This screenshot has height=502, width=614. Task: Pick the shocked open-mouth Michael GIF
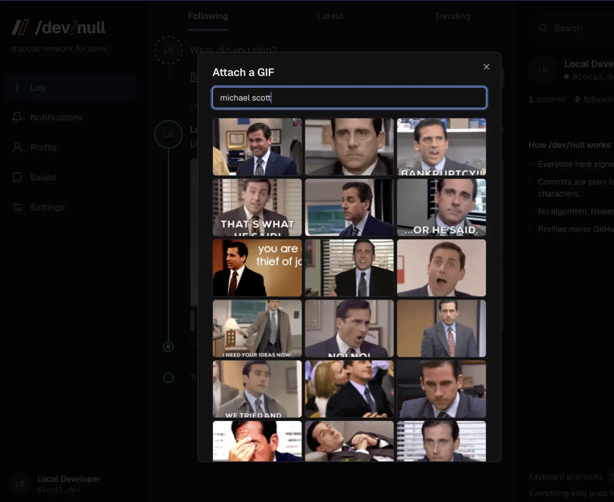441,268
